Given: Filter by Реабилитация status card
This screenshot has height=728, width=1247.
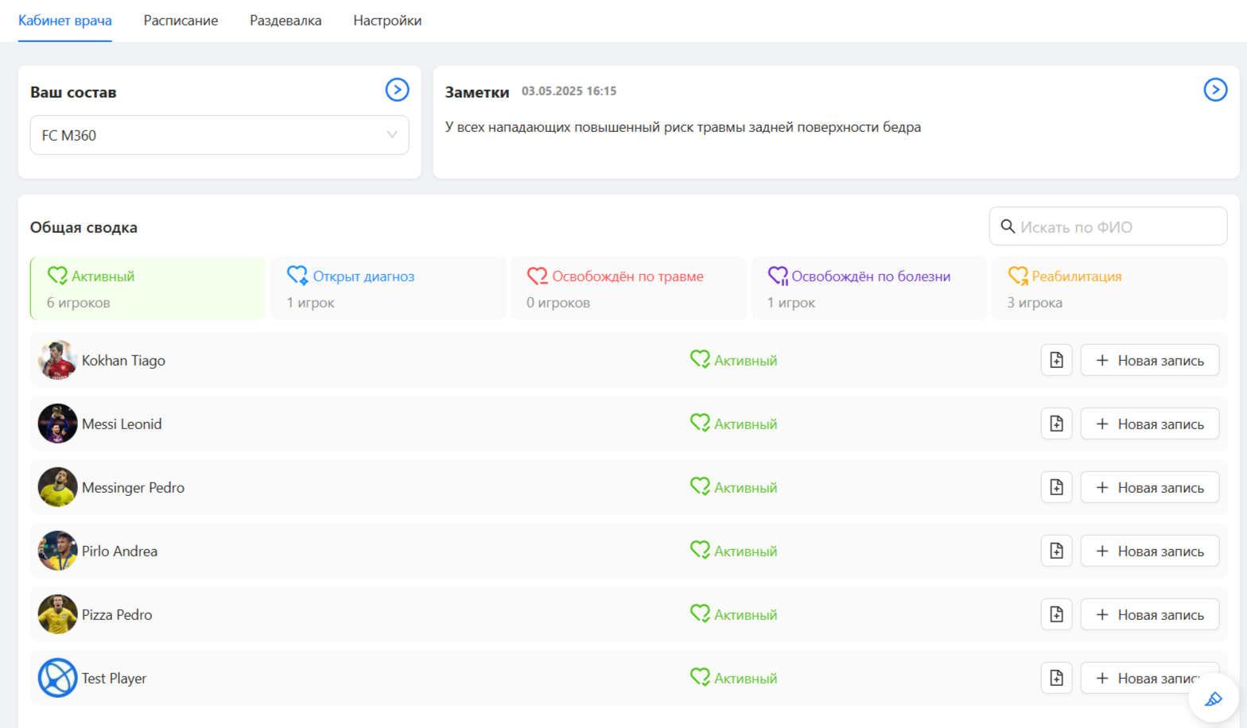Looking at the screenshot, I should [x=1109, y=288].
